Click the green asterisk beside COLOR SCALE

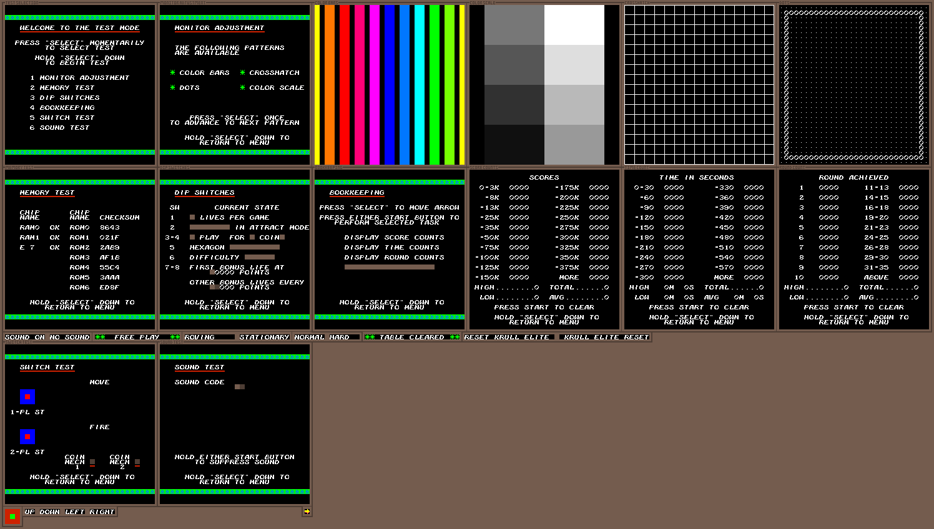[x=243, y=88]
